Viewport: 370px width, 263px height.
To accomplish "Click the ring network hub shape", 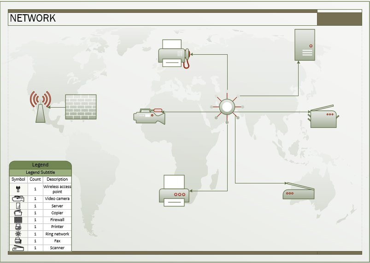I will click(227, 107).
